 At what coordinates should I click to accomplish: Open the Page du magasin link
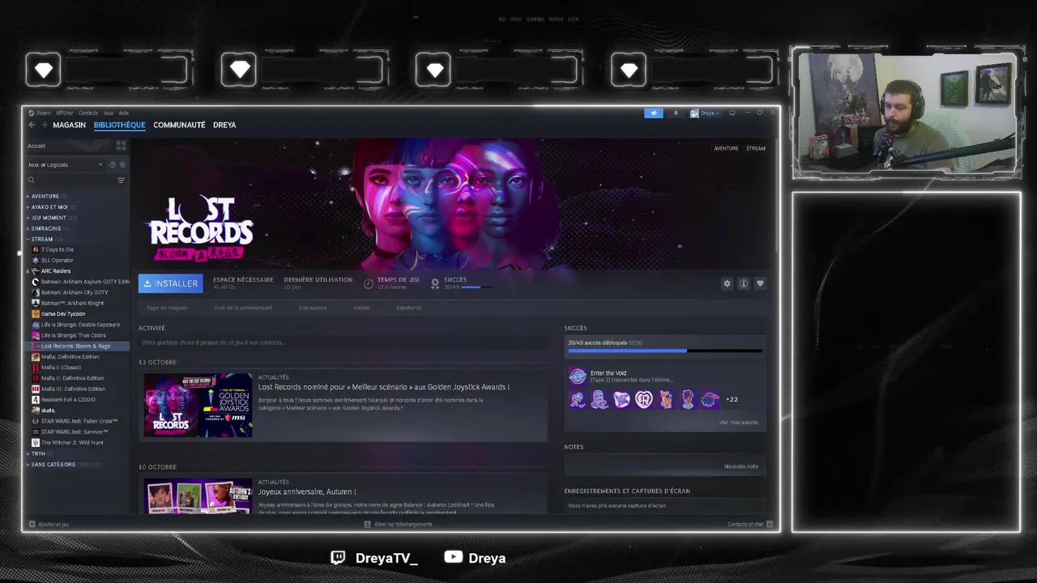[x=168, y=308]
